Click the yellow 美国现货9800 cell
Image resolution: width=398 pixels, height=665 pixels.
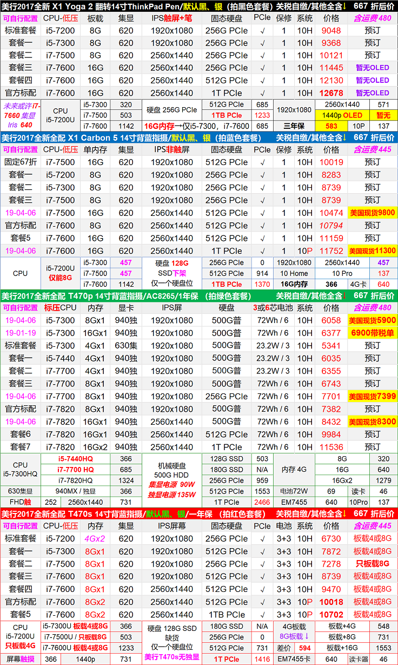point(372,213)
